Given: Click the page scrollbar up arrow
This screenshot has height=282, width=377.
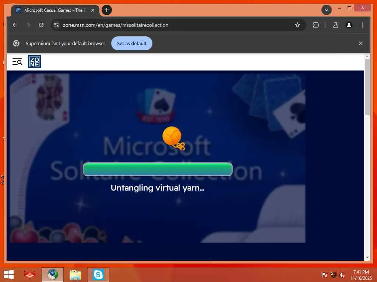Looking at the screenshot, I should click(x=367, y=57).
